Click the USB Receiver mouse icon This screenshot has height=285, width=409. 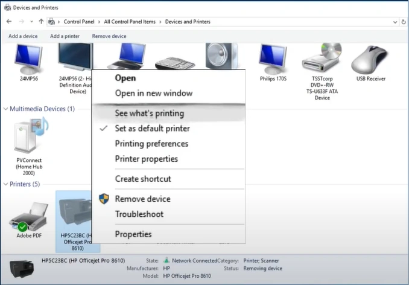pyautogui.click(x=370, y=59)
